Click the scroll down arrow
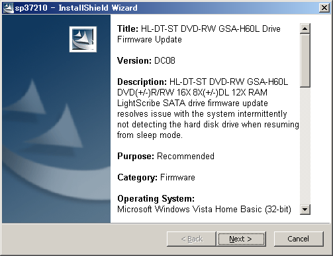 tap(305, 210)
